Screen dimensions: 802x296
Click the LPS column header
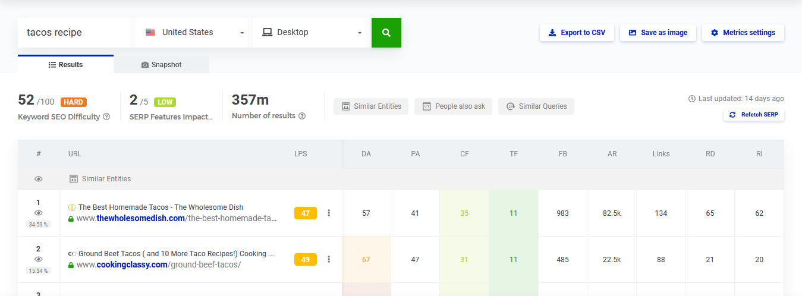pos(301,154)
